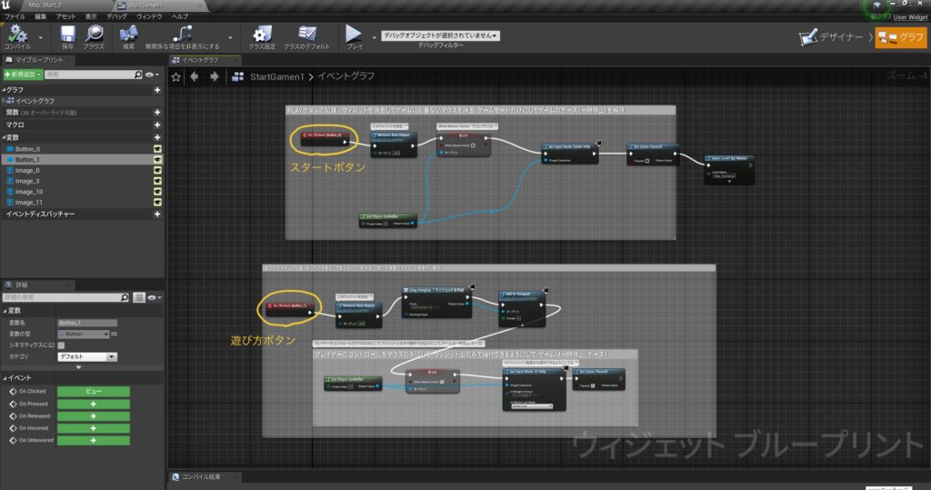Toggle the eye visibility icon for Image_10
This screenshot has height=490, width=931.
156,191
